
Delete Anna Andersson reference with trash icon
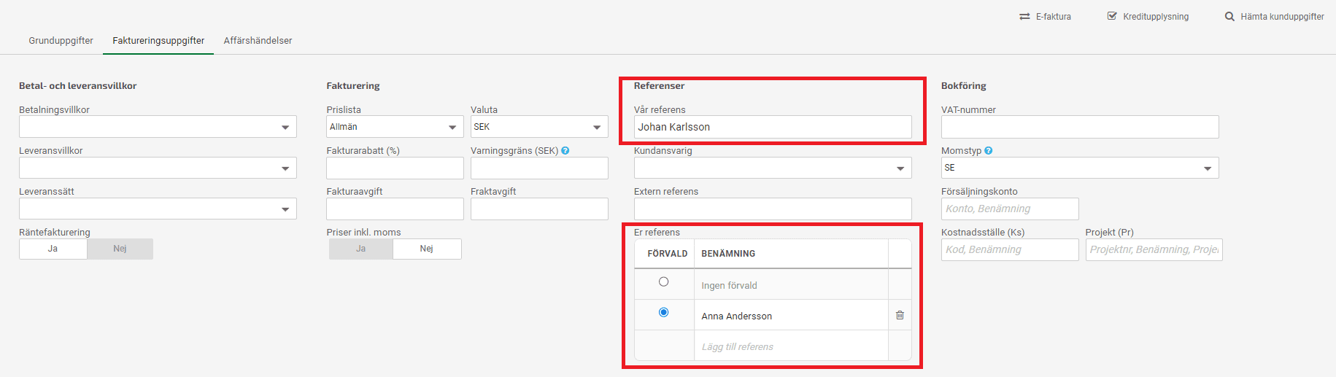point(900,315)
